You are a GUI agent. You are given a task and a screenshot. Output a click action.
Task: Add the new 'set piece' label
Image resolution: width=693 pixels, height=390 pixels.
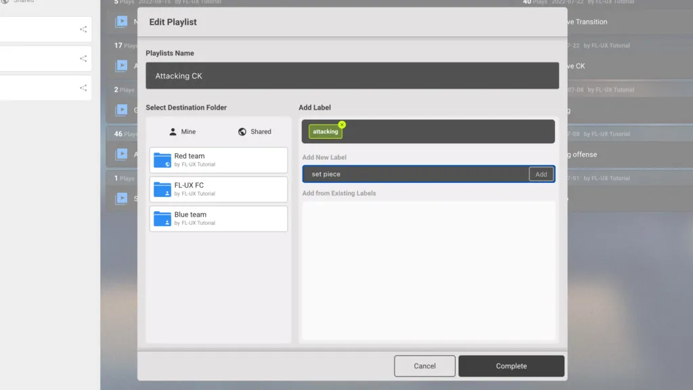click(541, 174)
